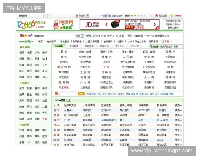Viewport: 199px width, 159px height.
Task: Open the Sony camera lens product image
Action: click(x=115, y=24)
